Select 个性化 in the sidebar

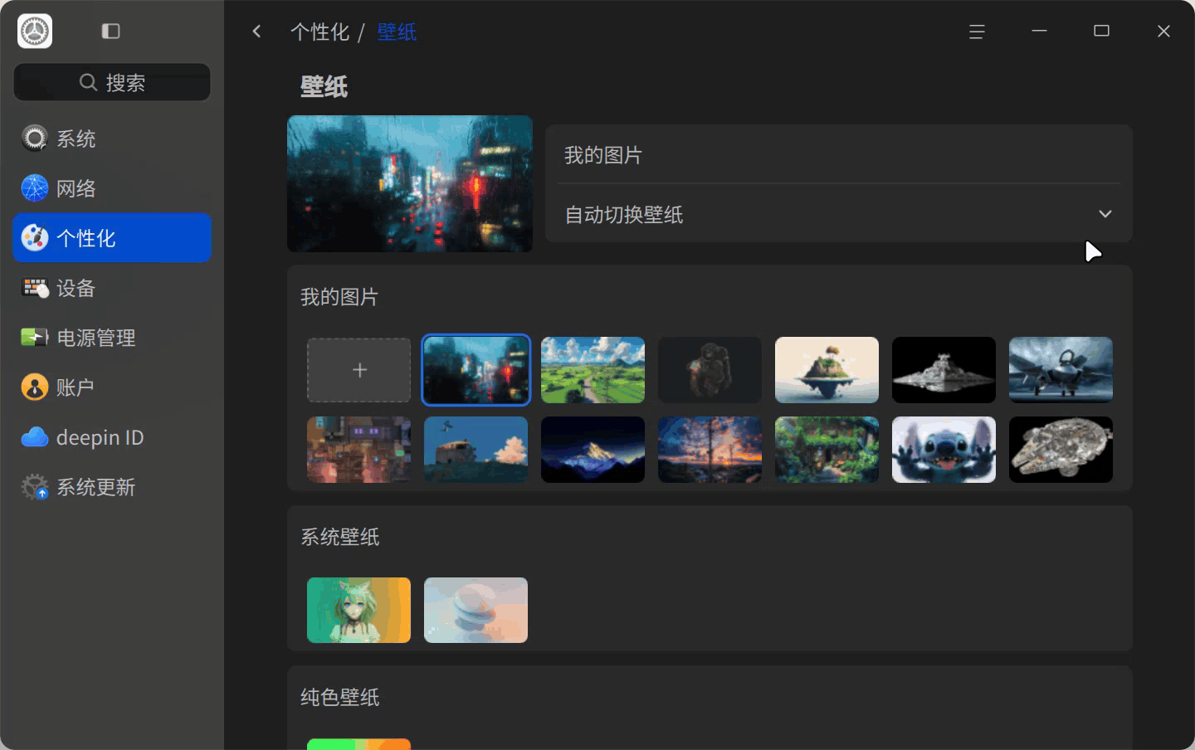(112, 238)
